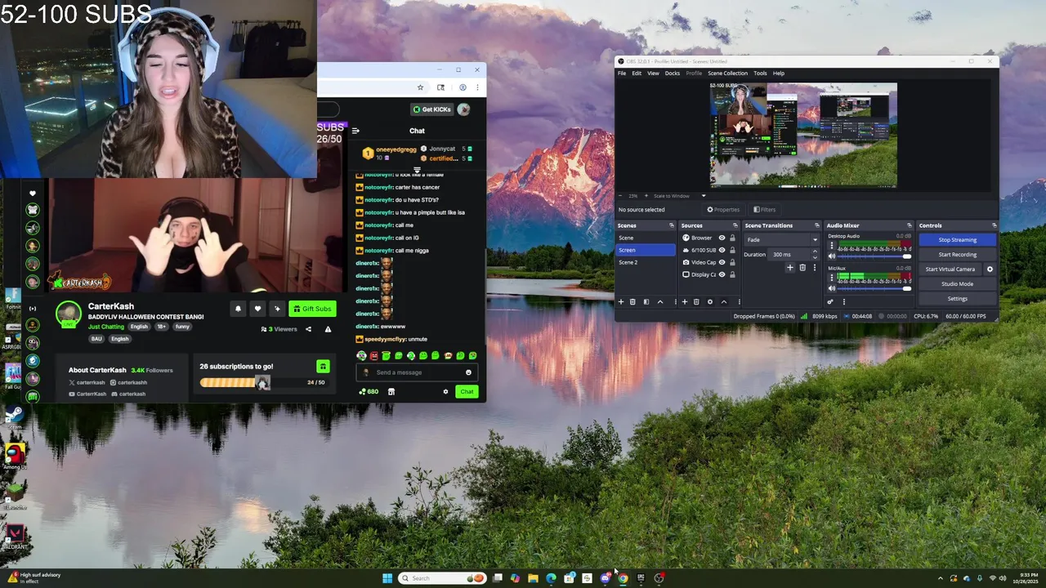Open the Scene Collection menu in OBS
This screenshot has width=1046, height=588.
[727, 73]
